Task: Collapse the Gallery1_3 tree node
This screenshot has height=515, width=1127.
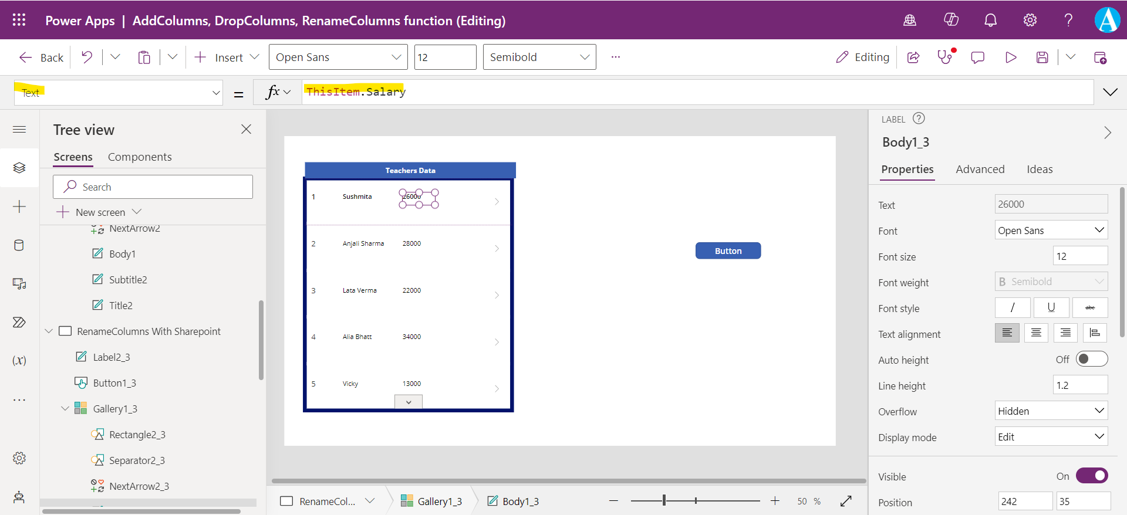Action: 65,409
